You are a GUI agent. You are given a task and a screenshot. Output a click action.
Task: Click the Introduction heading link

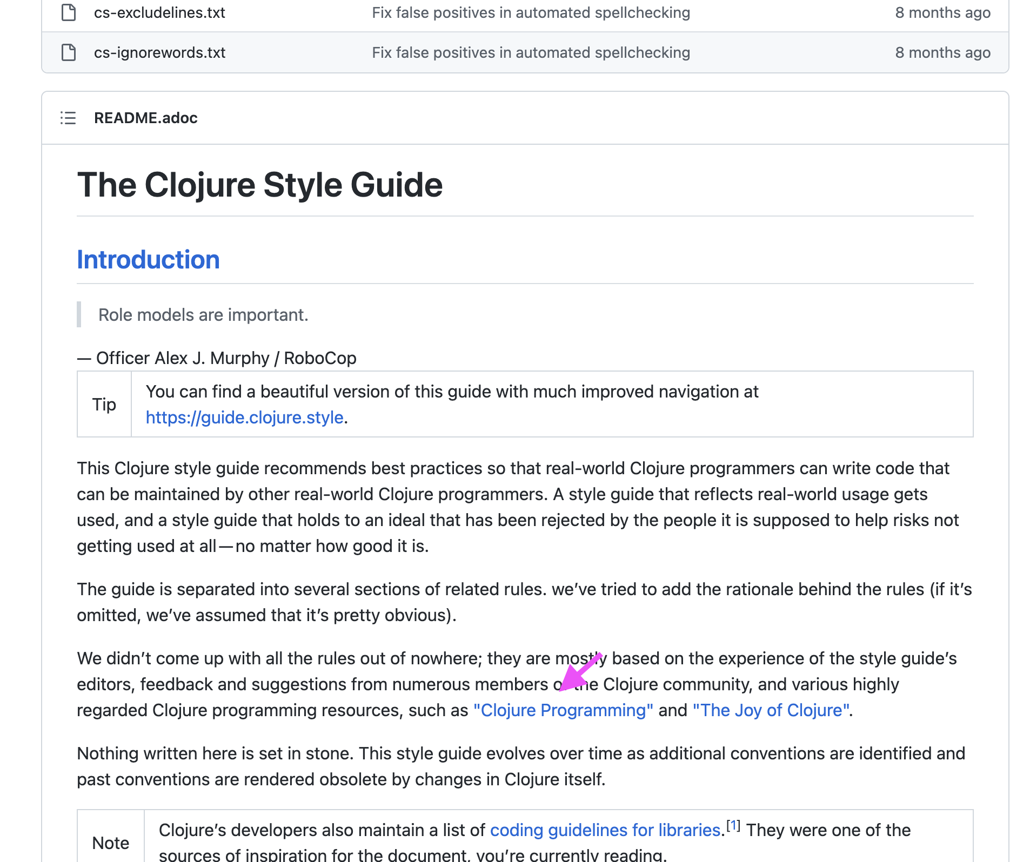tap(148, 260)
